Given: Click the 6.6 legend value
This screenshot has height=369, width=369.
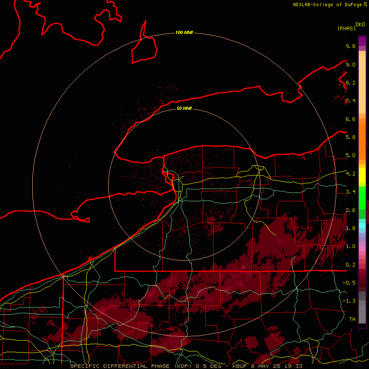Looking at the screenshot, I should pyautogui.click(x=351, y=119).
